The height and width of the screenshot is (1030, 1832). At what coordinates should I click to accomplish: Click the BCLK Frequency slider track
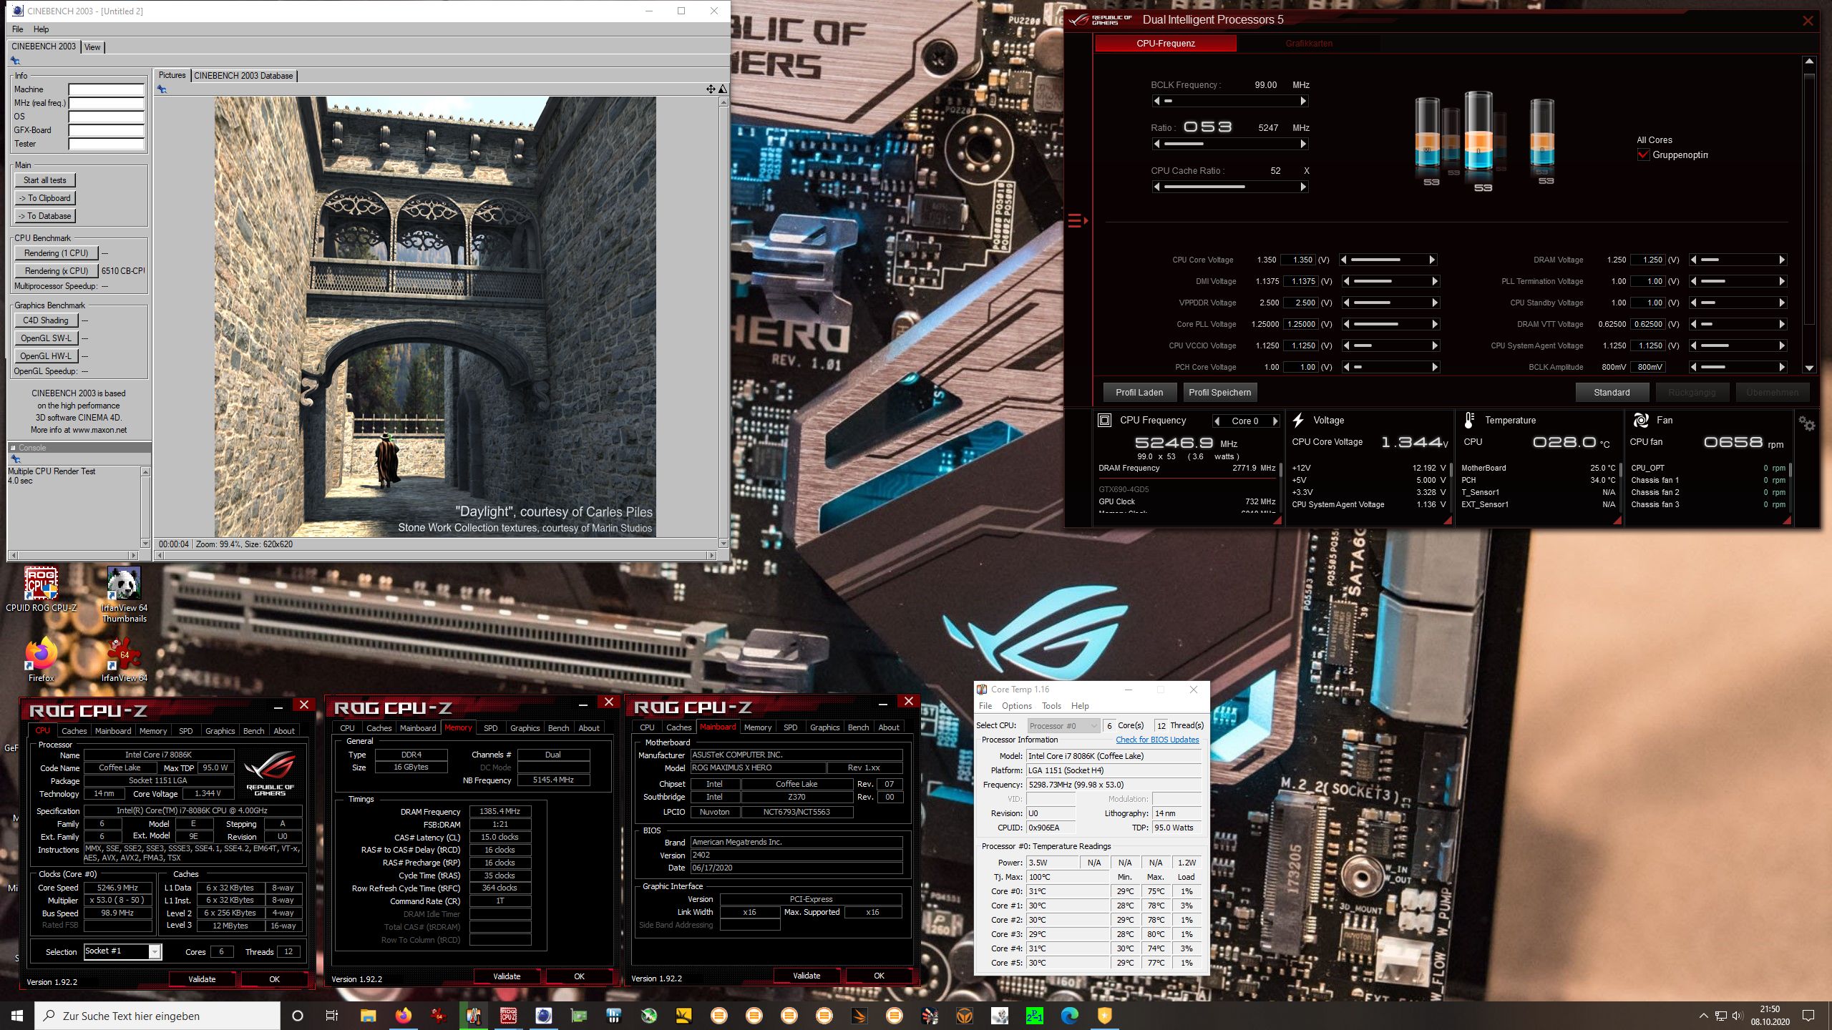pos(1229,101)
